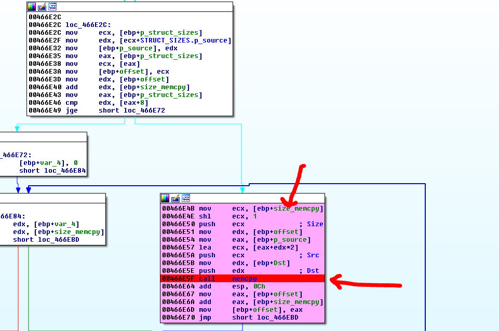Click group nodes icon on loc_466E2C block
Screen dimensions: 499x331
pyautogui.click(x=52, y=7)
